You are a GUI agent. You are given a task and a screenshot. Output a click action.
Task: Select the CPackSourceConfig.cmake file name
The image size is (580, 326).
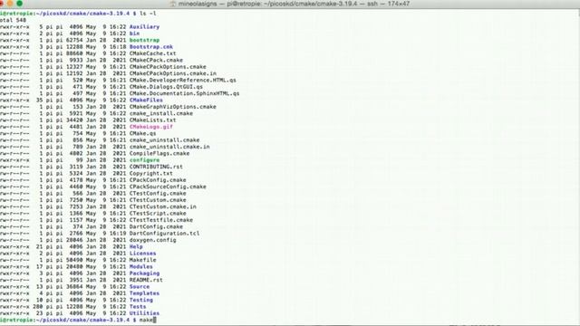coord(168,187)
